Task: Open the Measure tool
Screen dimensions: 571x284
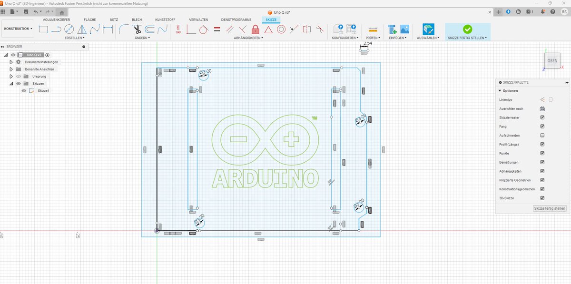Action: 373,29
